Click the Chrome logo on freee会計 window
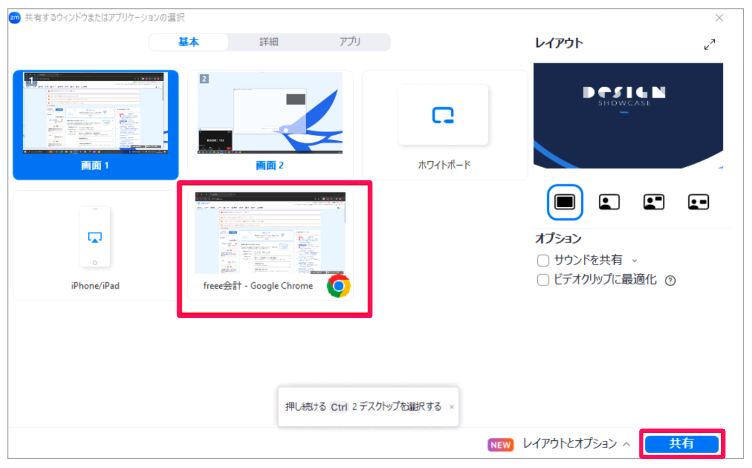This screenshot has height=468, width=752. (339, 286)
